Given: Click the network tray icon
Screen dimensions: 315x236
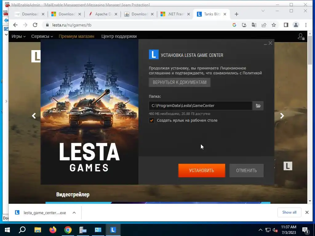Looking at the screenshot, I should coord(268,230).
